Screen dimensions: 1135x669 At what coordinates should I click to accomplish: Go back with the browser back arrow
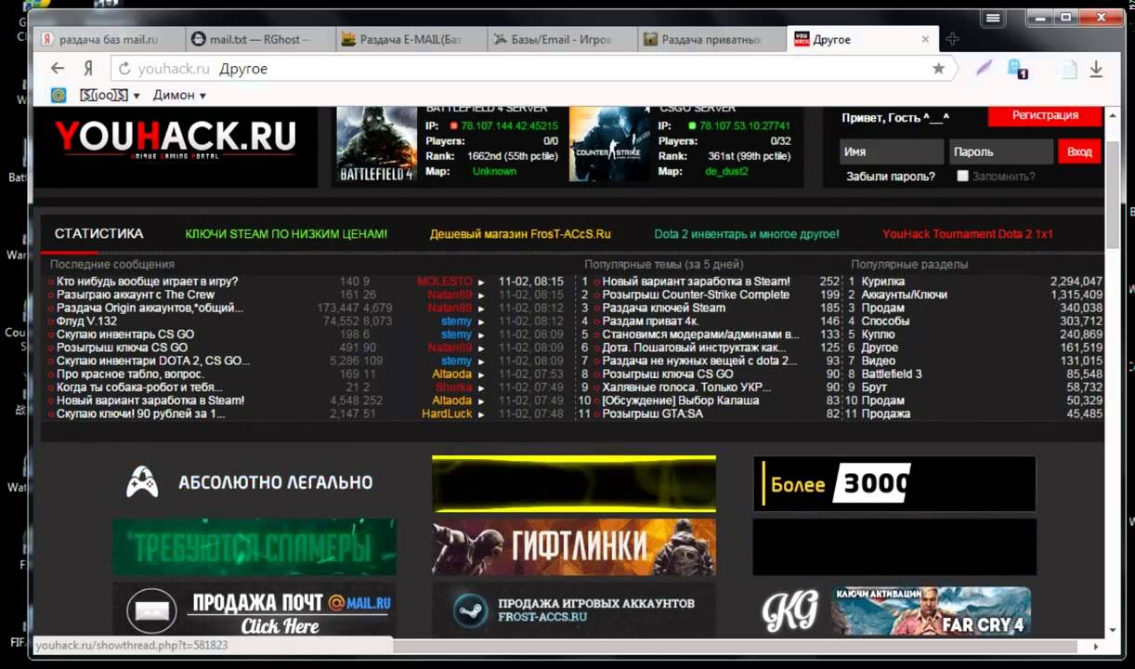tap(58, 69)
